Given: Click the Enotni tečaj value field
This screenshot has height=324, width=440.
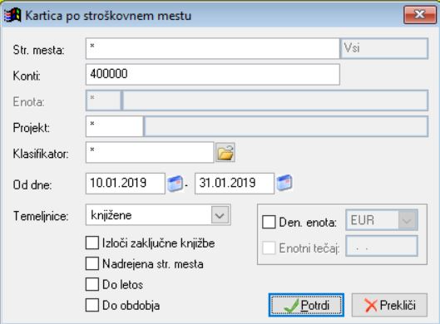Looking at the screenshot, I should (x=382, y=246).
